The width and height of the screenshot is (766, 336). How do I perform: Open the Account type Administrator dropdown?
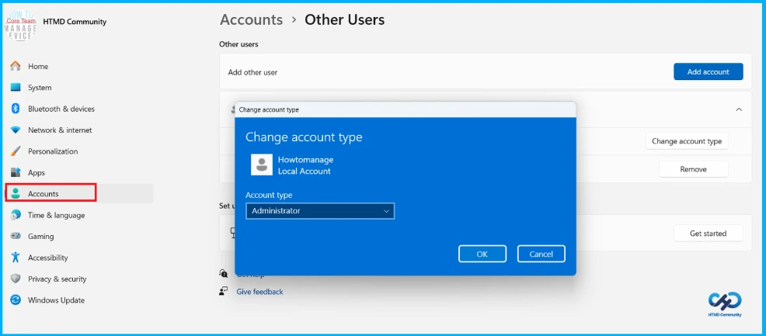pos(320,211)
